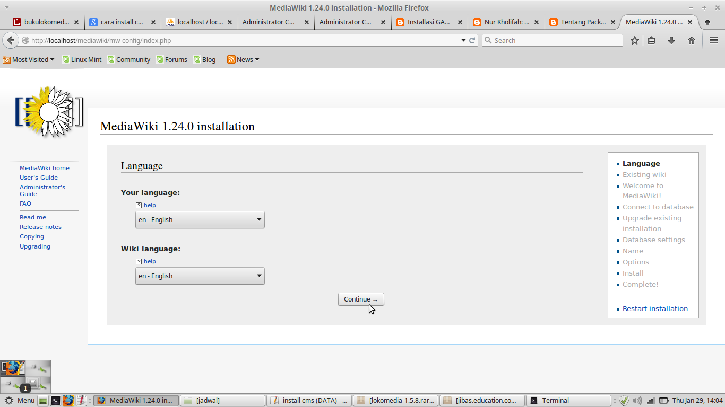Click the Restart installation link
Image resolution: width=725 pixels, height=407 pixels.
coord(655,308)
